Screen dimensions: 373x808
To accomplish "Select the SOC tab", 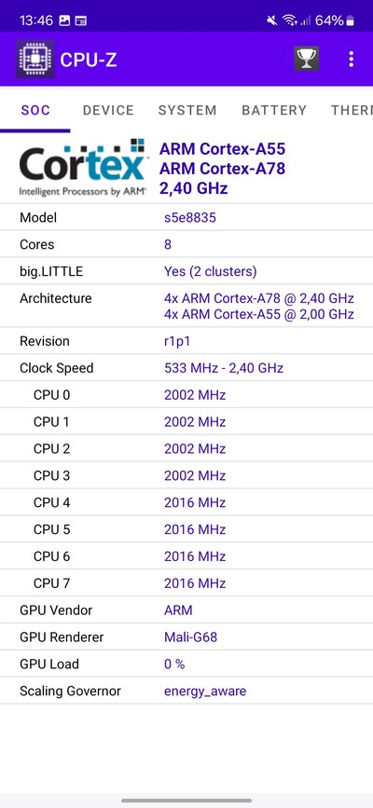I will coord(35,110).
